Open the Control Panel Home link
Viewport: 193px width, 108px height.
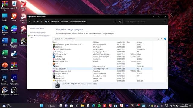(x=37, y=28)
